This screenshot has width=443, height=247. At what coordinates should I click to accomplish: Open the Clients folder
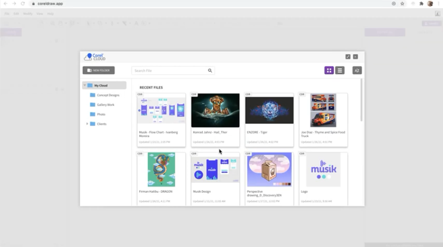coord(98,124)
